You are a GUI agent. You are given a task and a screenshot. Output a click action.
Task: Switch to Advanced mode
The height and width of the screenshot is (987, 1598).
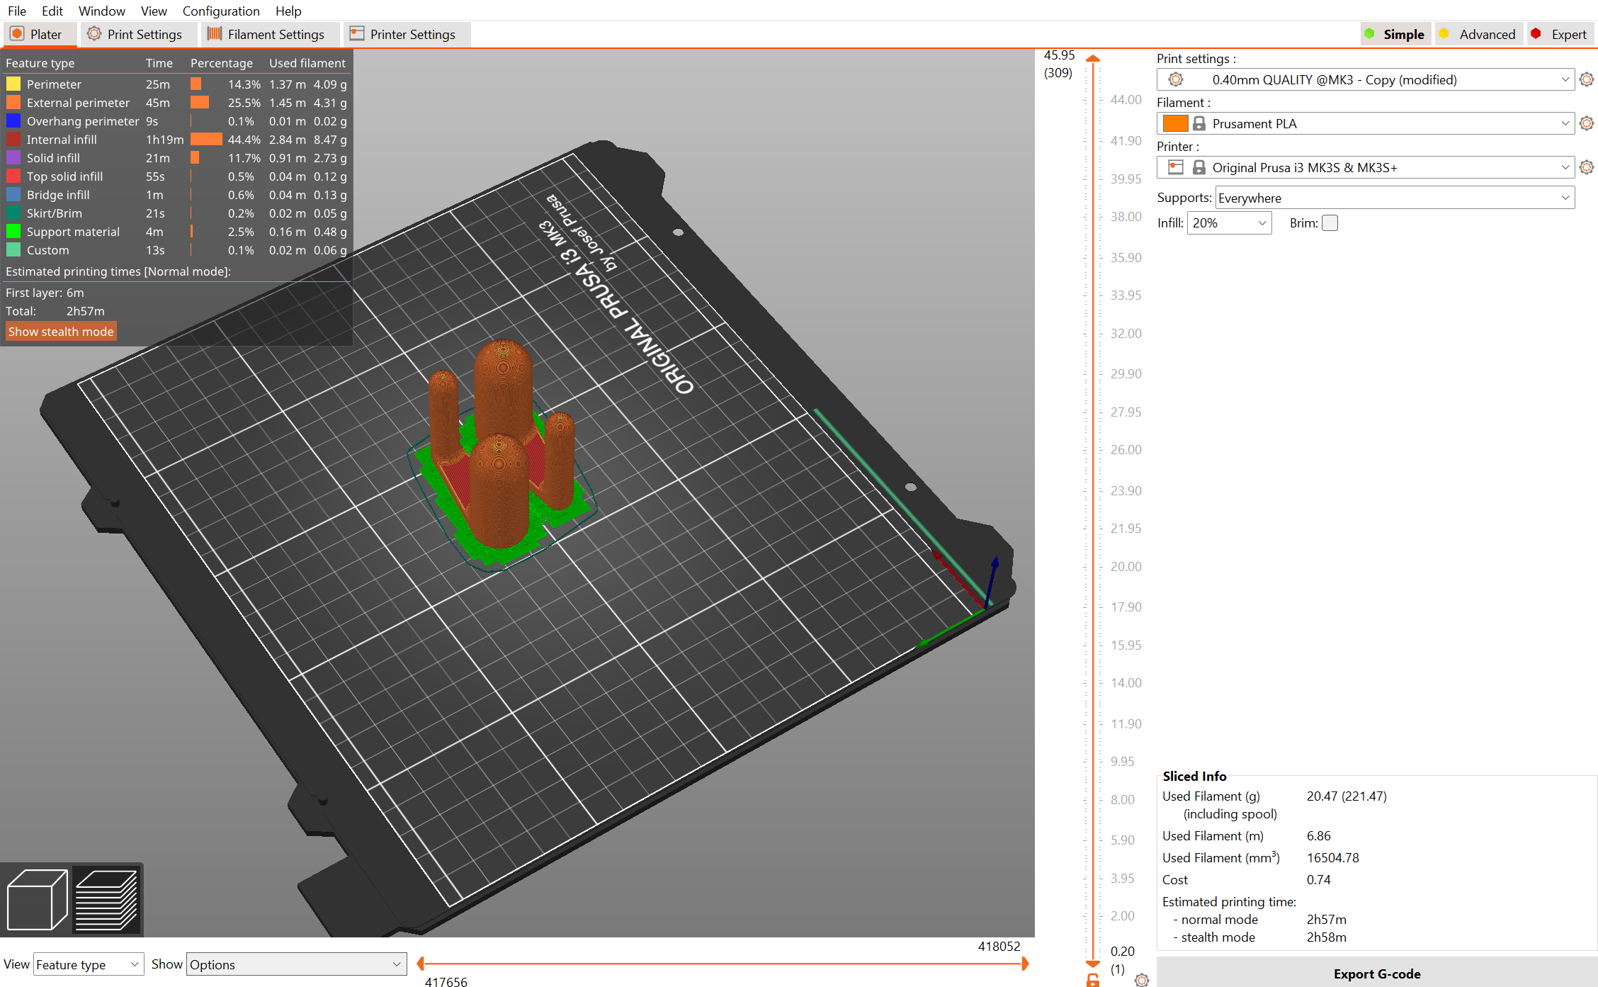(1478, 34)
